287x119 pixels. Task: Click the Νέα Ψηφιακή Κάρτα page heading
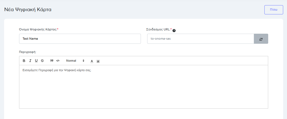coord(28,10)
